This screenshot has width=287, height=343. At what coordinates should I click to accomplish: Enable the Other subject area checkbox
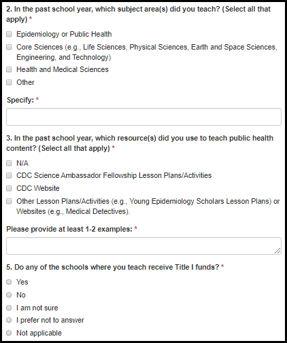(x=9, y=82)
